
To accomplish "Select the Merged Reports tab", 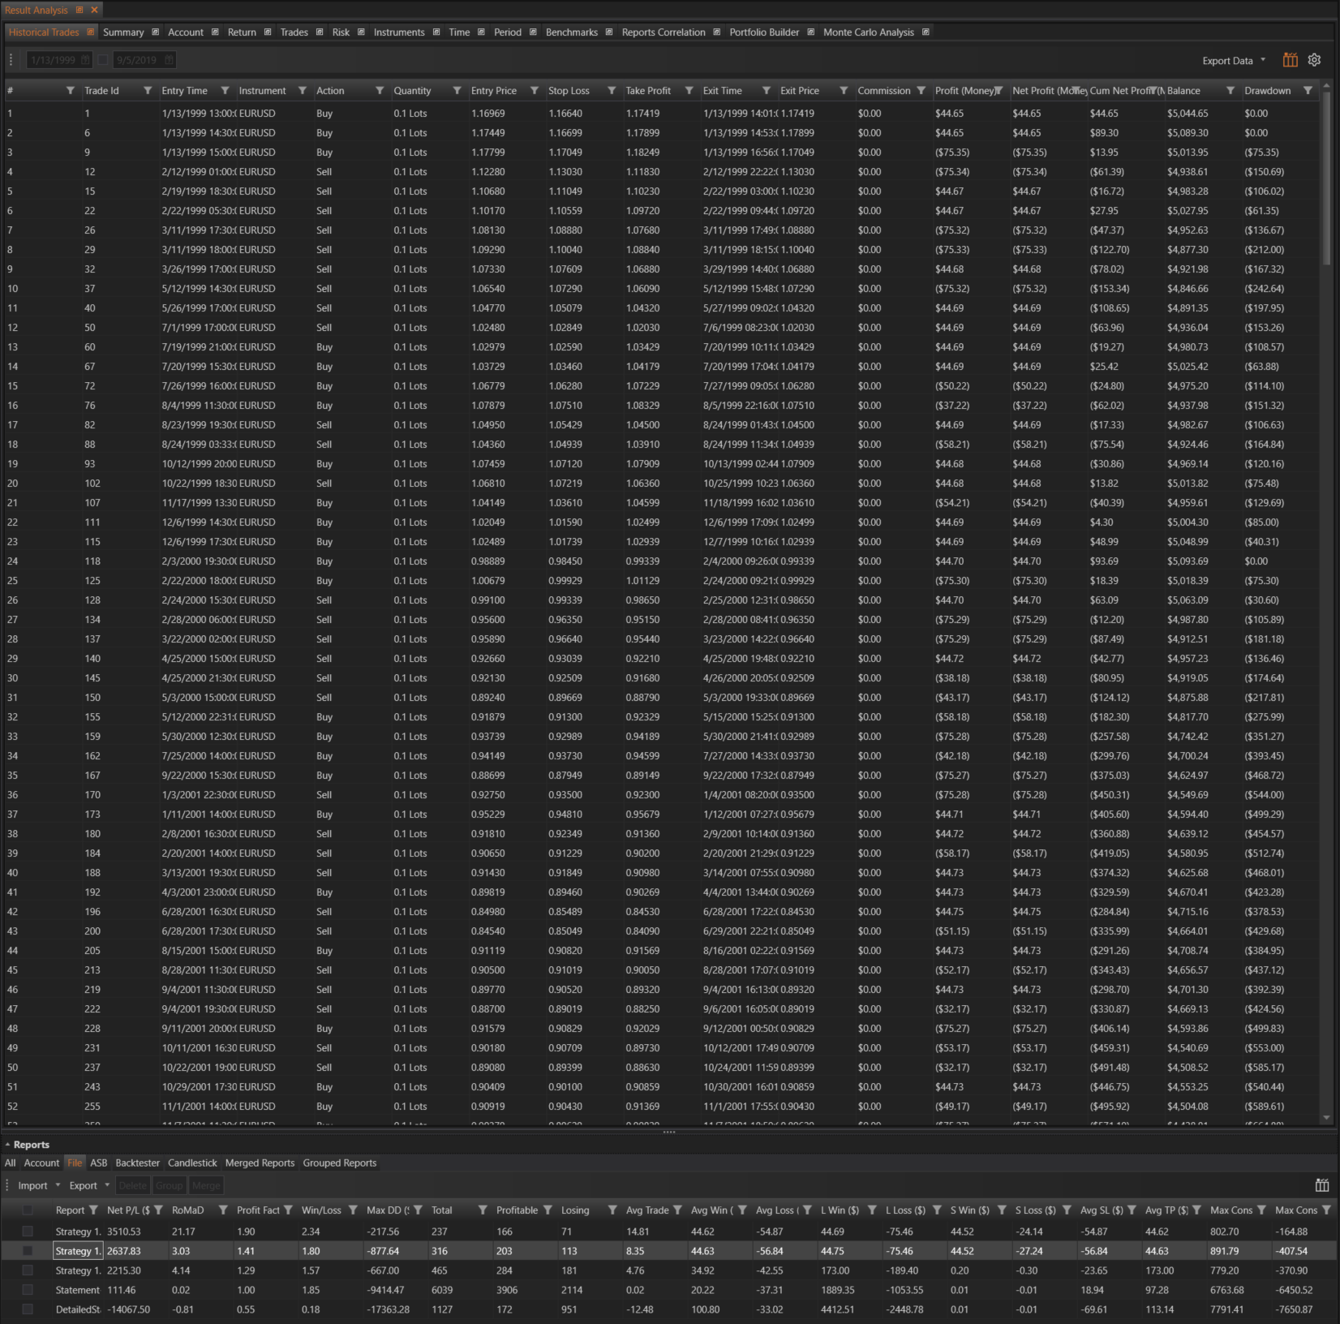I will (260, 1163).
